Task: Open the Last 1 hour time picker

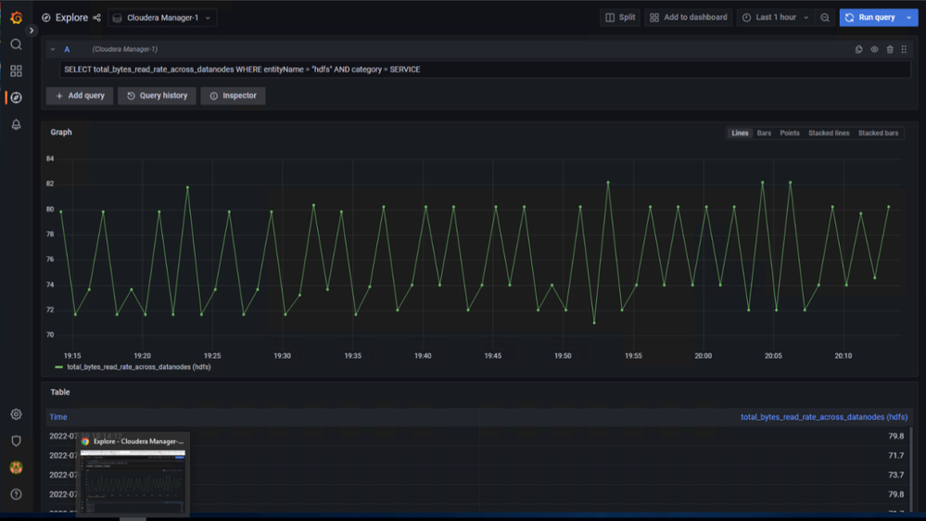Action: (x=775, y=18)
